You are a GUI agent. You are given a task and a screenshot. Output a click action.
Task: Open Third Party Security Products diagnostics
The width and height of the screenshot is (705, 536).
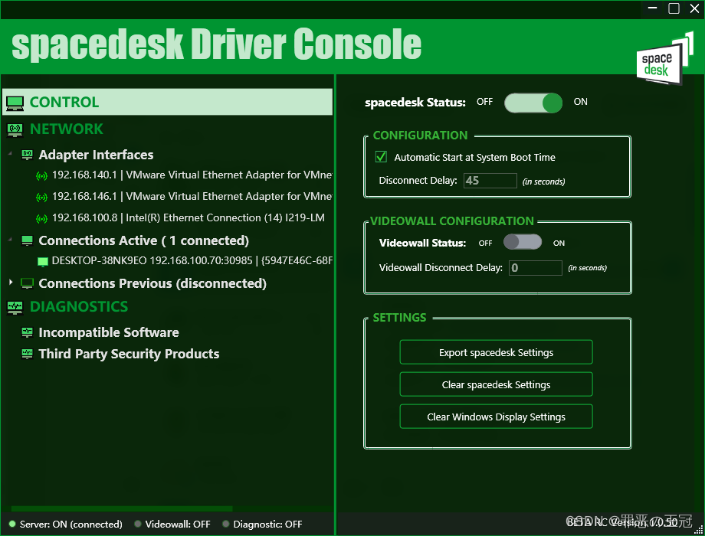point(129,354)
